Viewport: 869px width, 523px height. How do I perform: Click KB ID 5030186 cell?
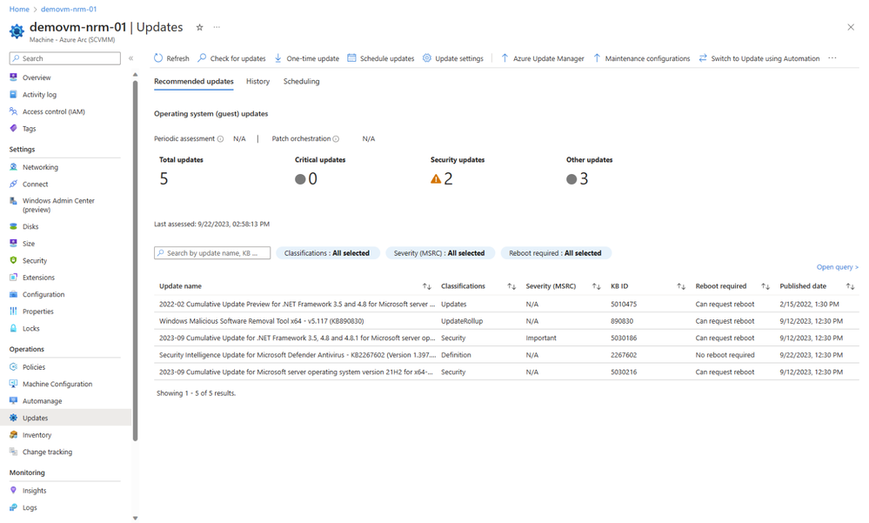(624, 338)
